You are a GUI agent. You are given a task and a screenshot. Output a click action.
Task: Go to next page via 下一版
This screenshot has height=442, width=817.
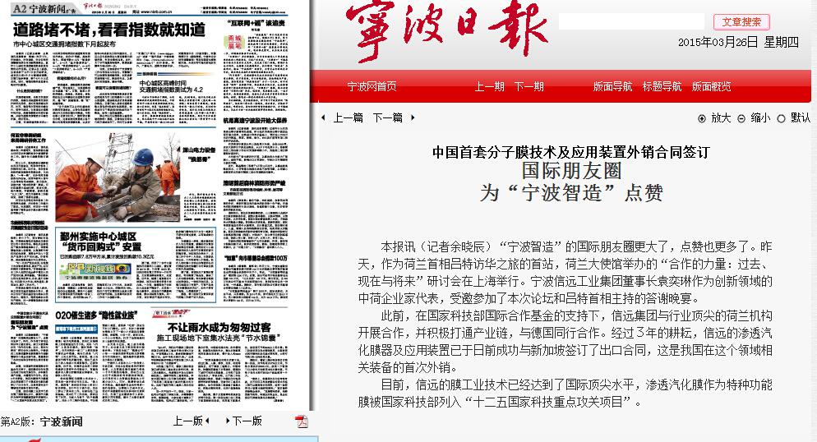[x=247, y=421]
